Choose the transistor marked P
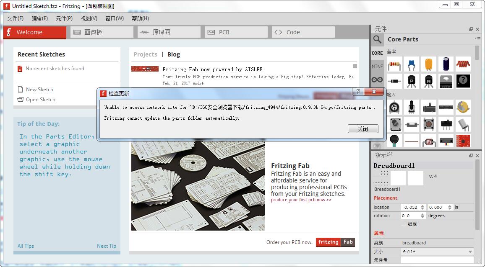 (x=412, y=81)
